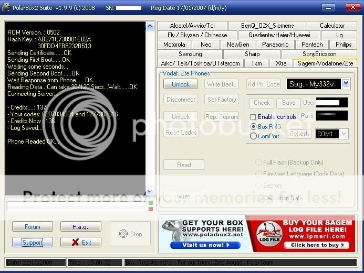
Task: Click the green indicator square
Action: click(151, 203)
